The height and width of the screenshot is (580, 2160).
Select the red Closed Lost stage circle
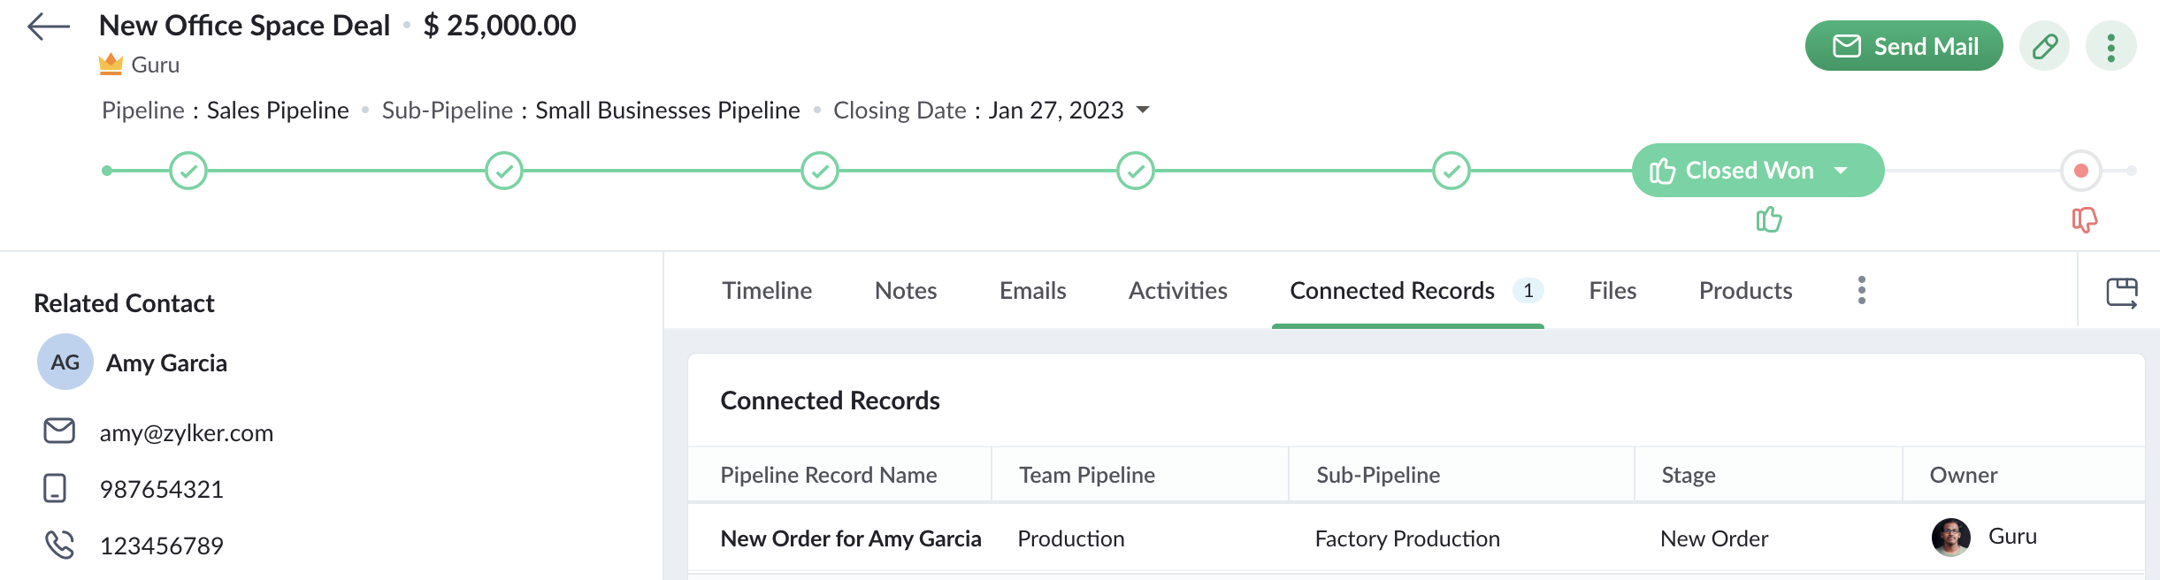(2080, 171)
